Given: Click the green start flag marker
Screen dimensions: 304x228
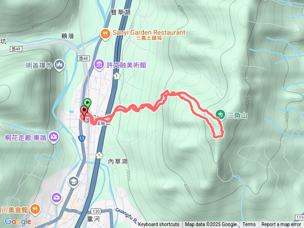Looking at the screenshot, I should (87, 103).
